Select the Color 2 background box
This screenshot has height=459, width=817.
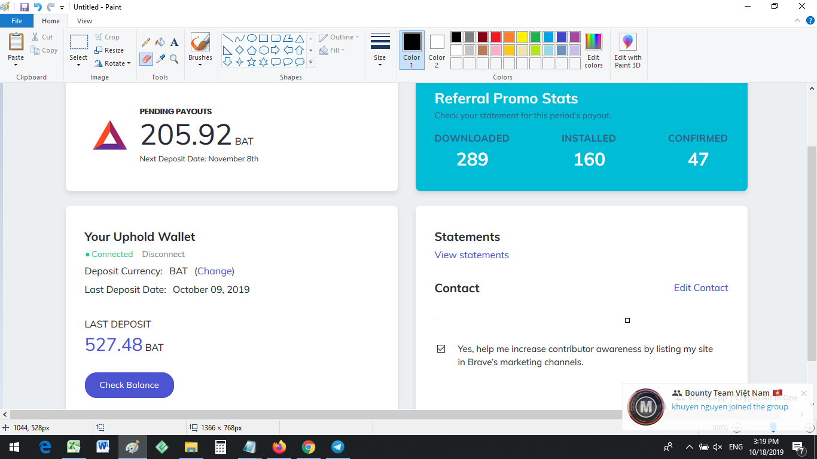(437, 50)
